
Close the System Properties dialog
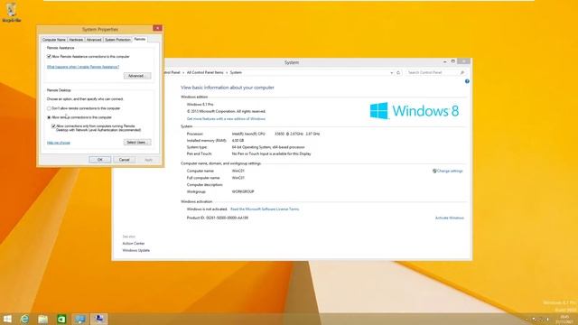click(157, 28)
